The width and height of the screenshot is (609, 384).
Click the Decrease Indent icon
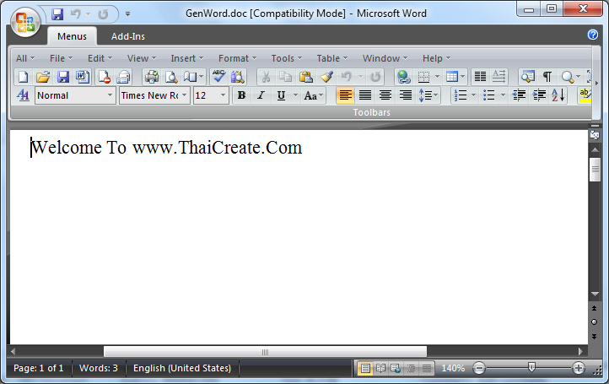(520, 95)
